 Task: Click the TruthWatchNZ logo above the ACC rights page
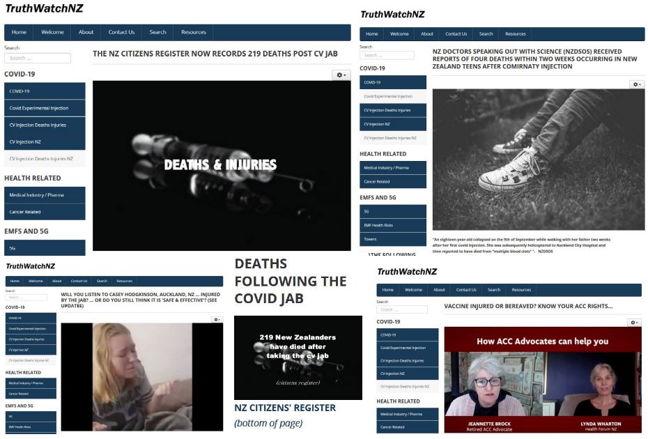pyautogui.click(x=407, y=272)
